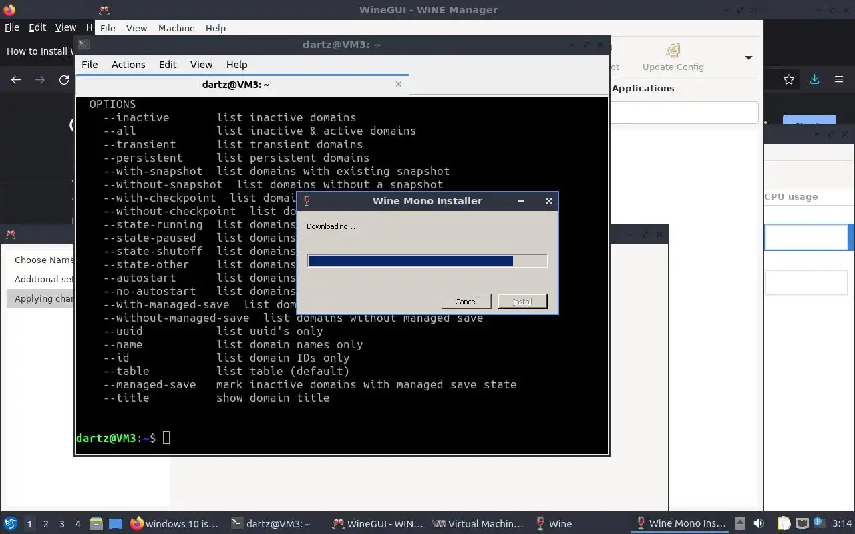
Task: Open the terminal View menu
Action: pyautogui.click(x=201, y=65)
